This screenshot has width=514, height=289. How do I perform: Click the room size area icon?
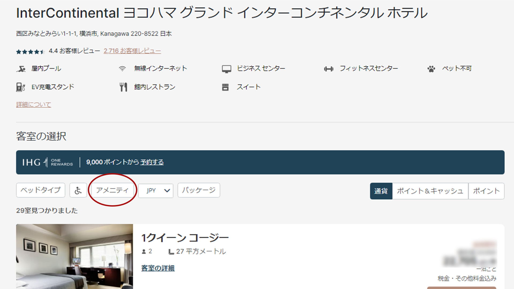[171, 252]
